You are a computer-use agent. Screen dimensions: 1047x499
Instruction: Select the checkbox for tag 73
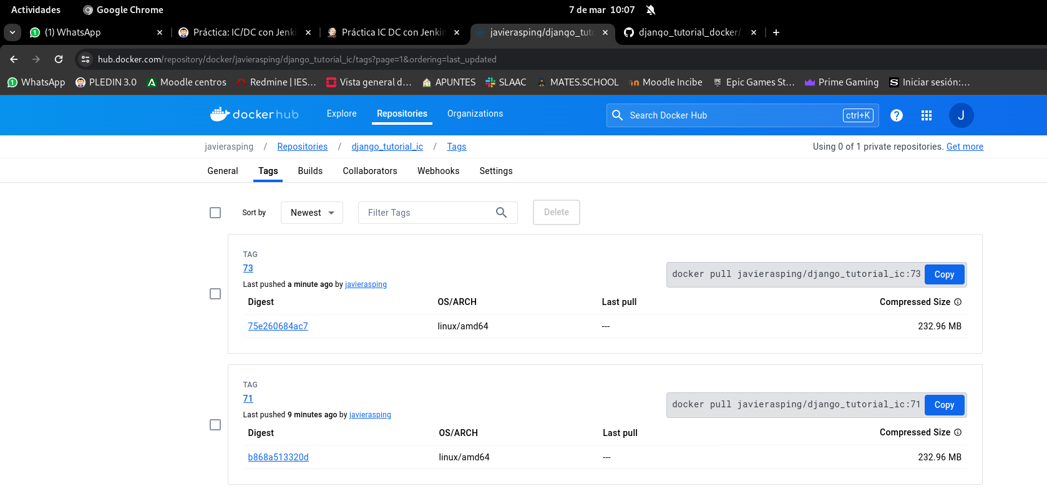[x=215, y=294]
